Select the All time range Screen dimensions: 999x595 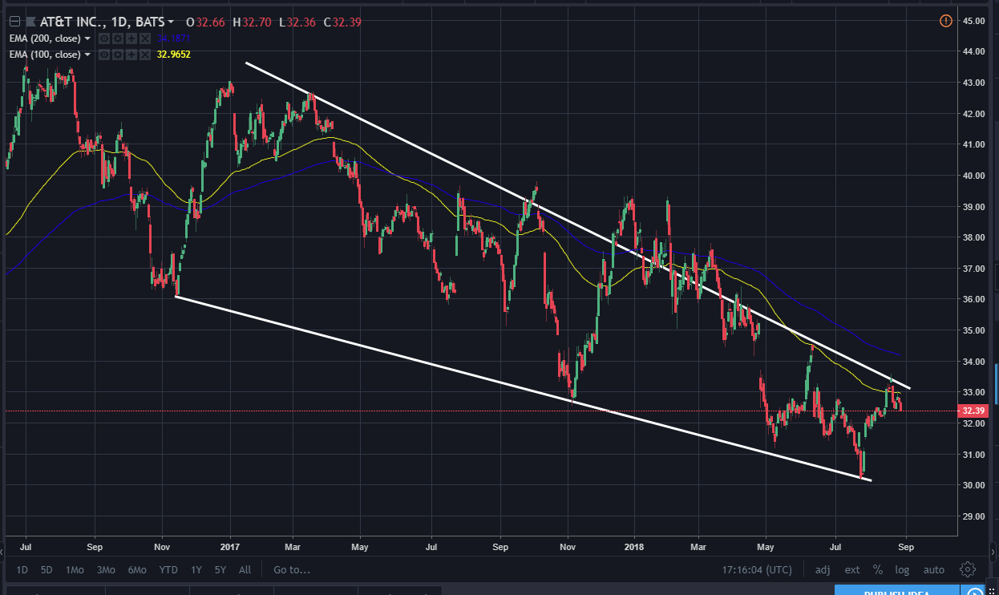click(x=245, y=570)
